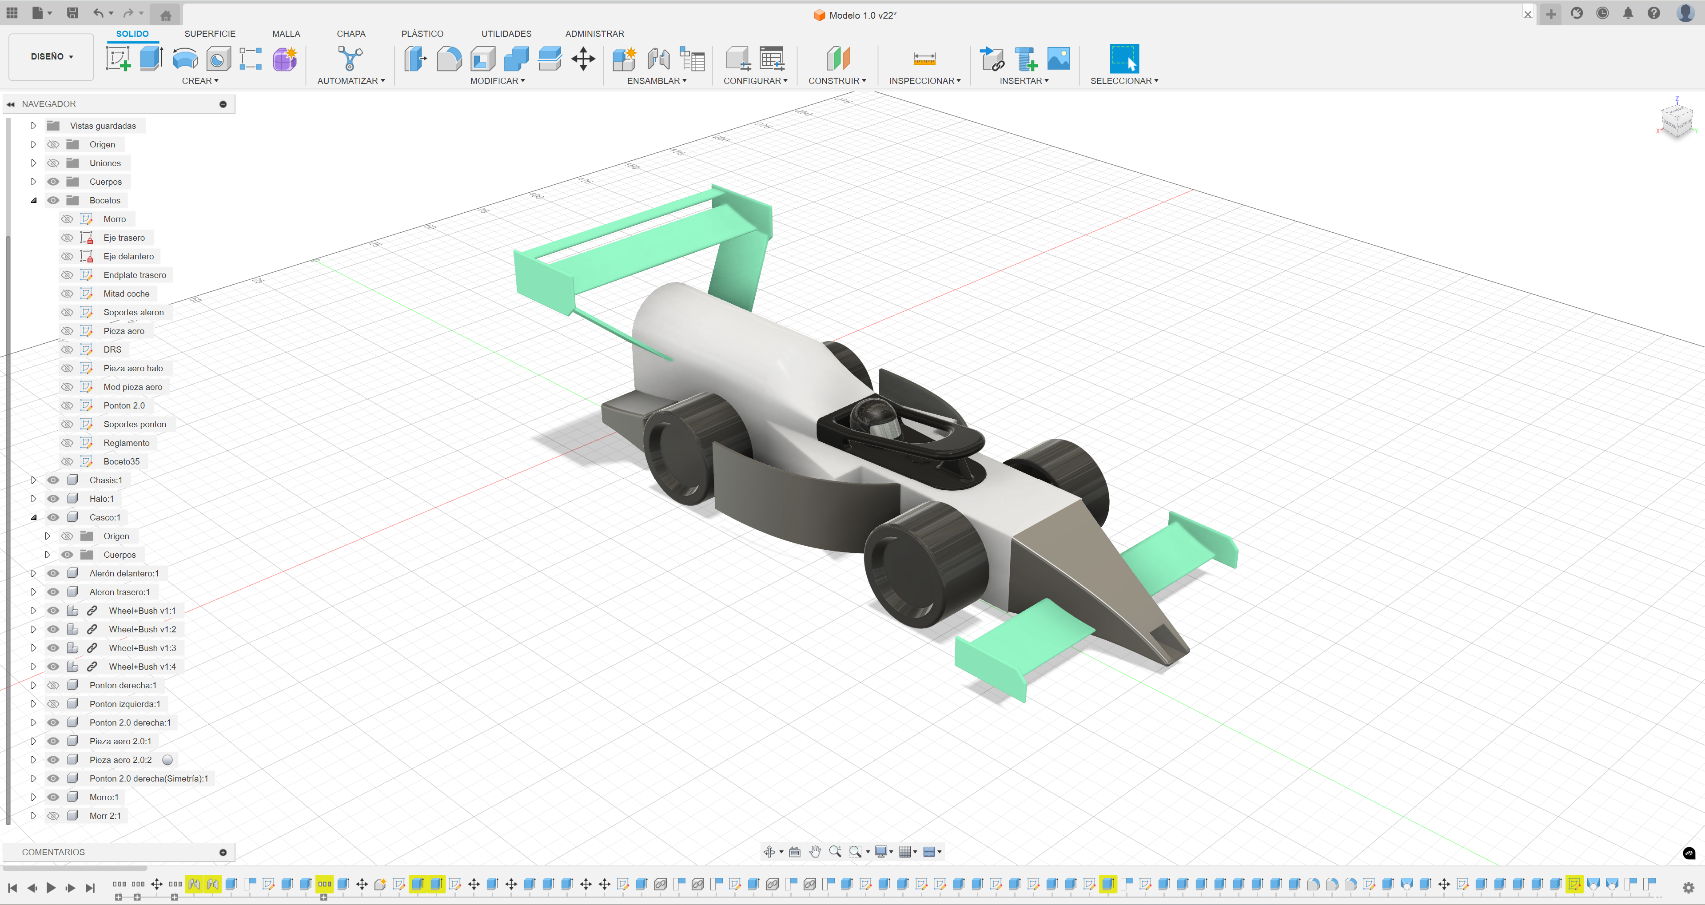
Task: Click the Undo button
Action: tap(98, 13)
